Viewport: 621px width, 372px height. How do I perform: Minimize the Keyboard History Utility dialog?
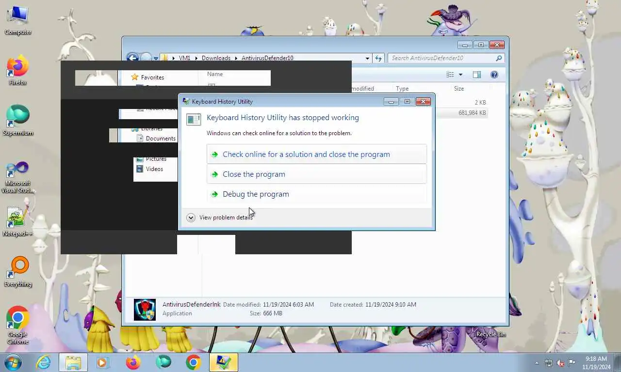click(391, 101)
